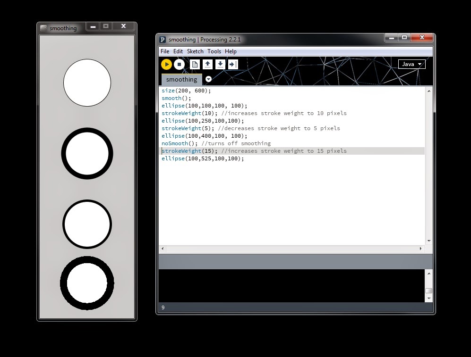Click the jagged bottom circle in output
Viewport: 471px width, 357px height.
pos(87,283)
